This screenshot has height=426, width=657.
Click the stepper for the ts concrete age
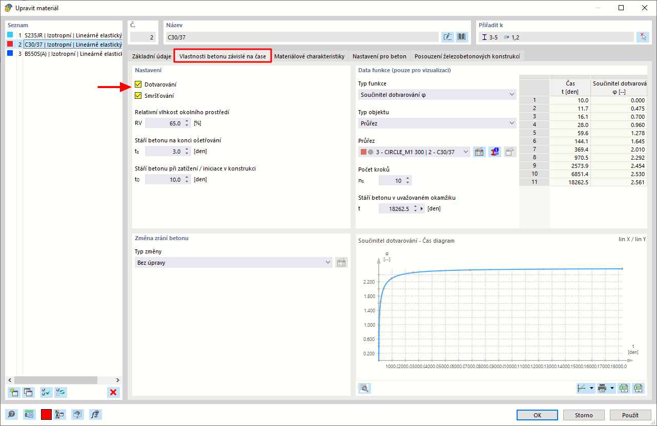(187, 152)
